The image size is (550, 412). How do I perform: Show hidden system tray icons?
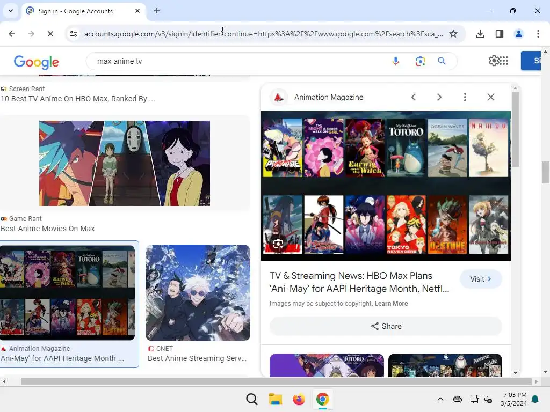[440, 399]
